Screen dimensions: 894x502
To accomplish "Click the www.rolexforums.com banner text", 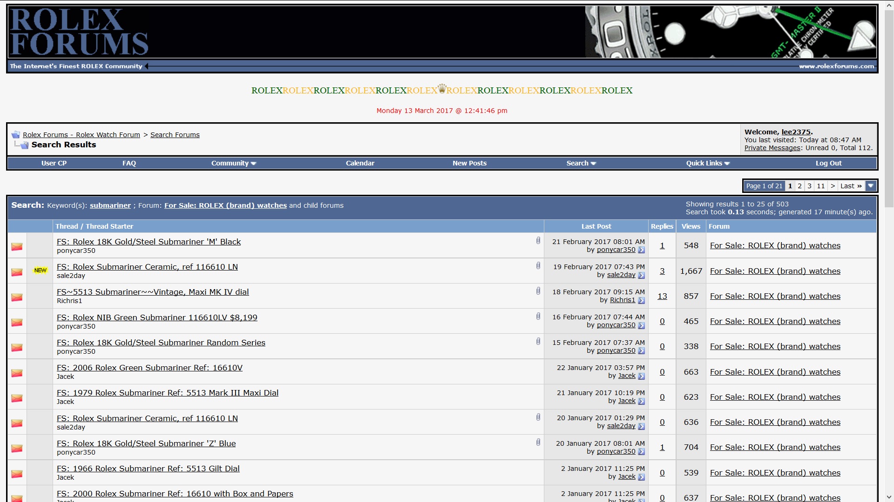I will click(836, 66).
